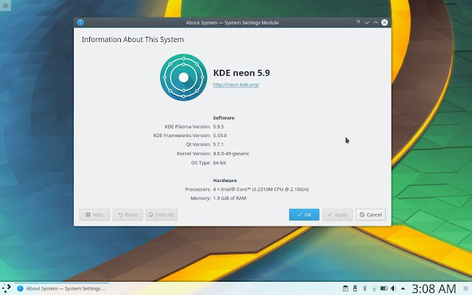The image size is (472, 295).
Task: Click memory value 1.9 GiB of RAM
Action: click(229, 198)
